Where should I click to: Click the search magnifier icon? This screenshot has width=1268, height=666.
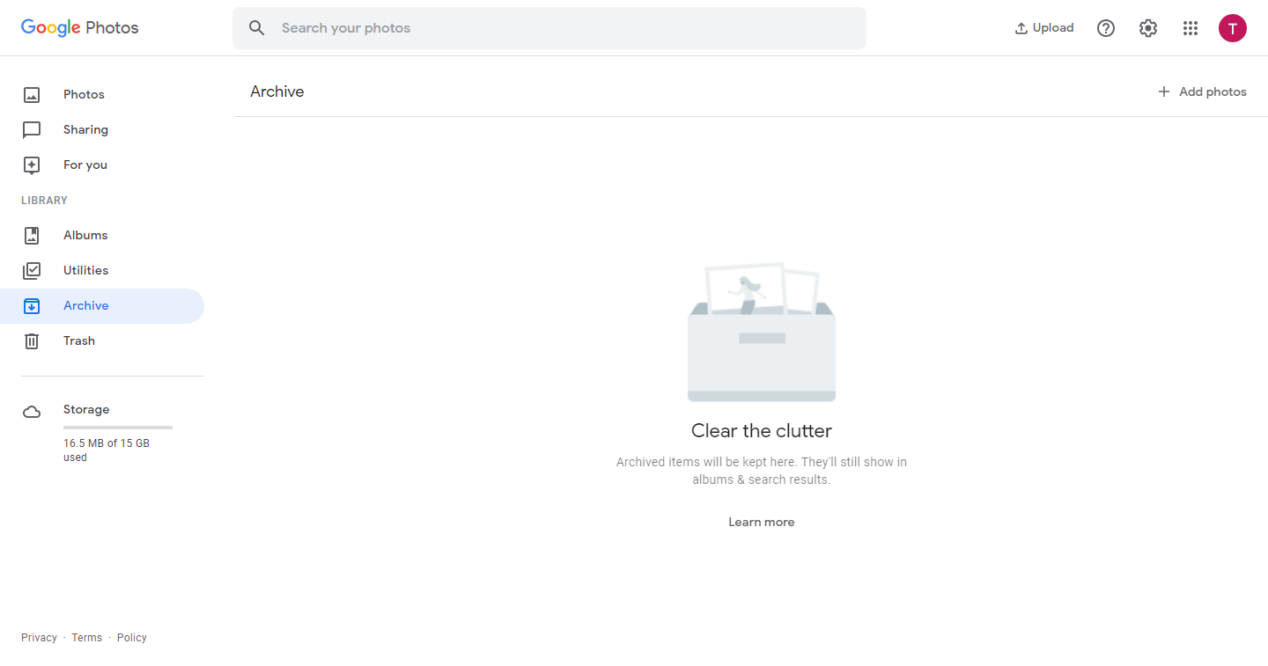pyautogui.click(x=257, y=28)
